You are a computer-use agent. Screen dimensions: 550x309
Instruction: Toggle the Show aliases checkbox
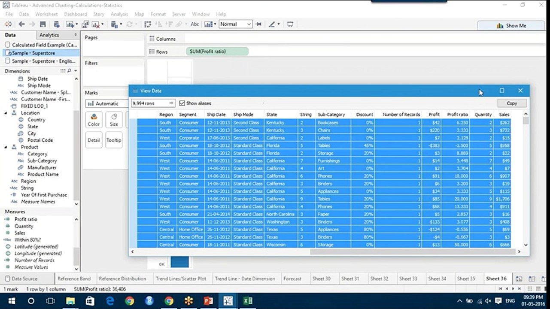pyautogui.click(x=182, y=103)
